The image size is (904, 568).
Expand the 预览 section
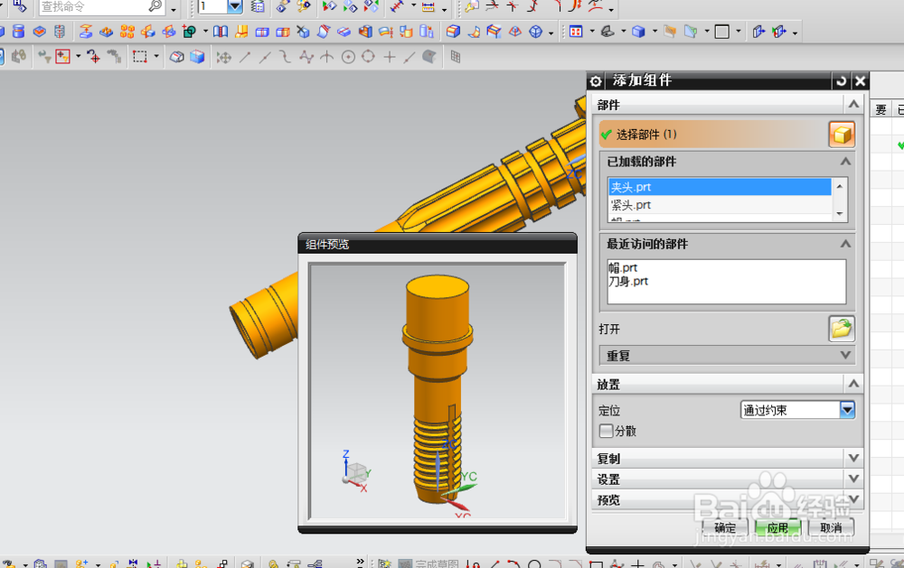click(x=853, y=498)
